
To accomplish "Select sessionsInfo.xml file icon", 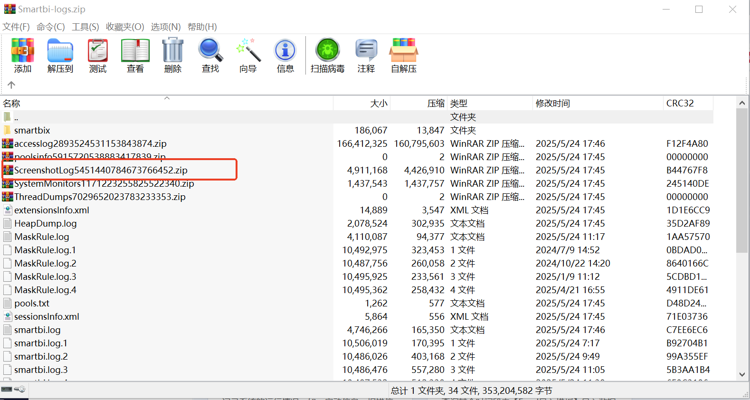I will click(8, 316).
